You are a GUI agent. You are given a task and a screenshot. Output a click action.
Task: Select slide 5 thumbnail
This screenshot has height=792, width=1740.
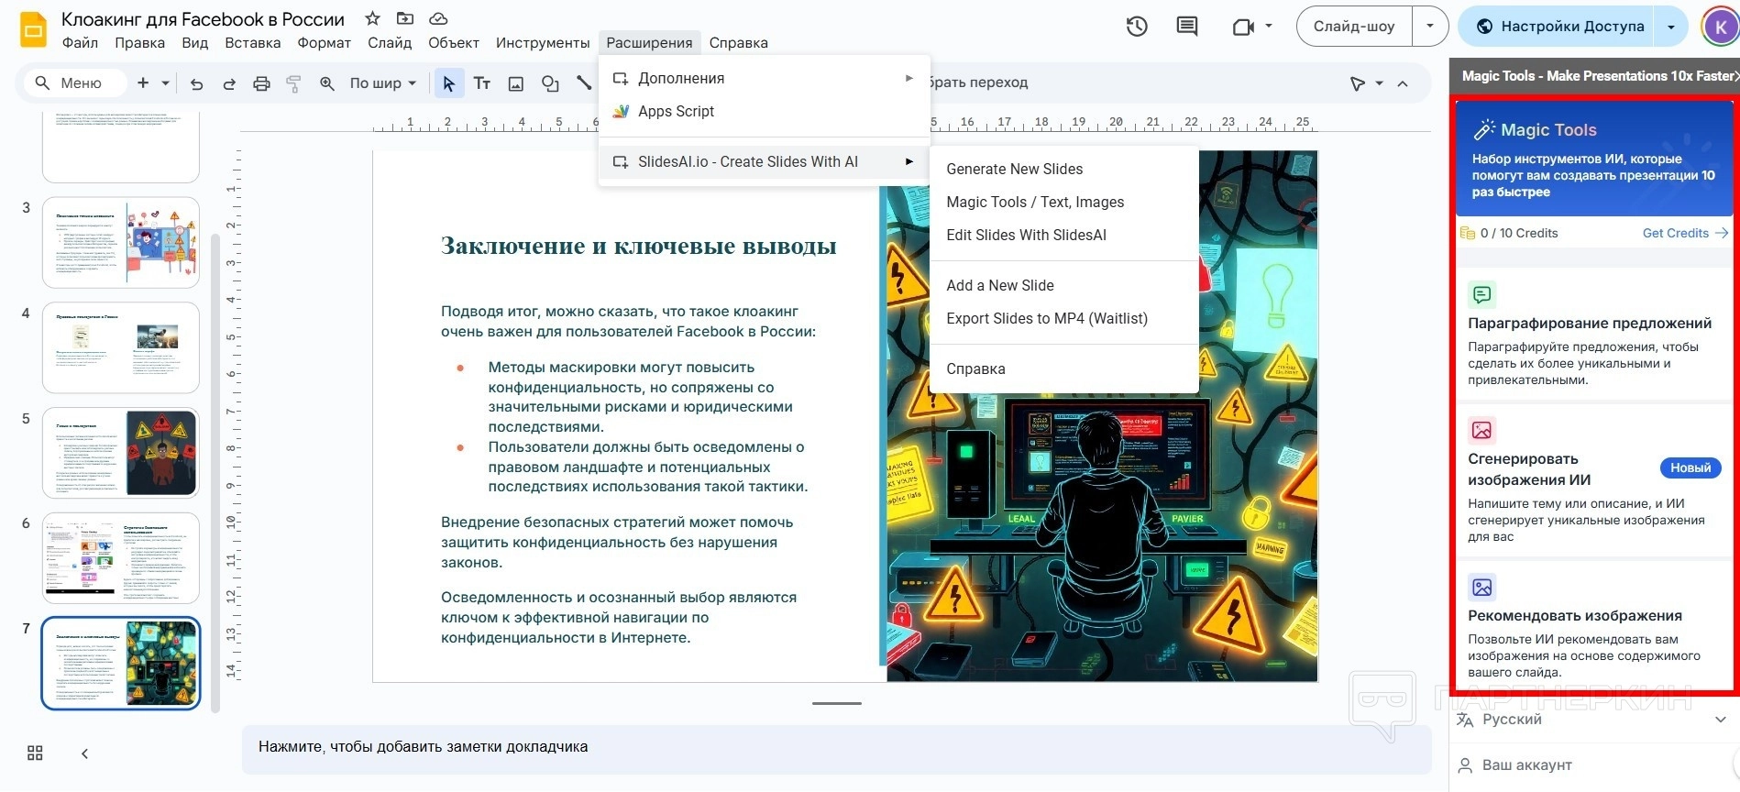click(120, 454)
